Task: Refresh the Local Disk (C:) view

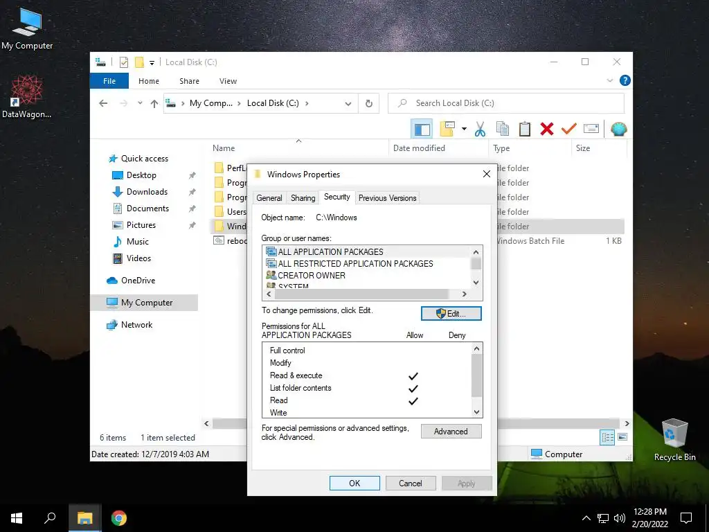Action: pyautogui.click(x=369, y=104)
